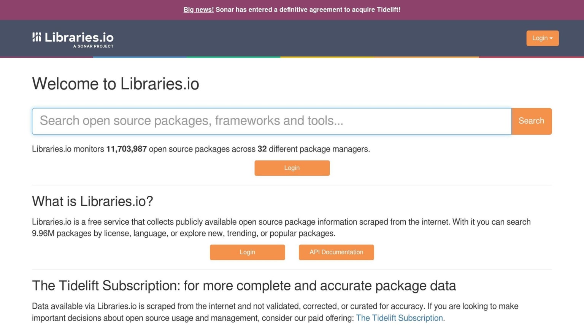This screenshot has width=584, height=328.
Task: Open the Login dropdown in header
Action: tap(543, 38)
